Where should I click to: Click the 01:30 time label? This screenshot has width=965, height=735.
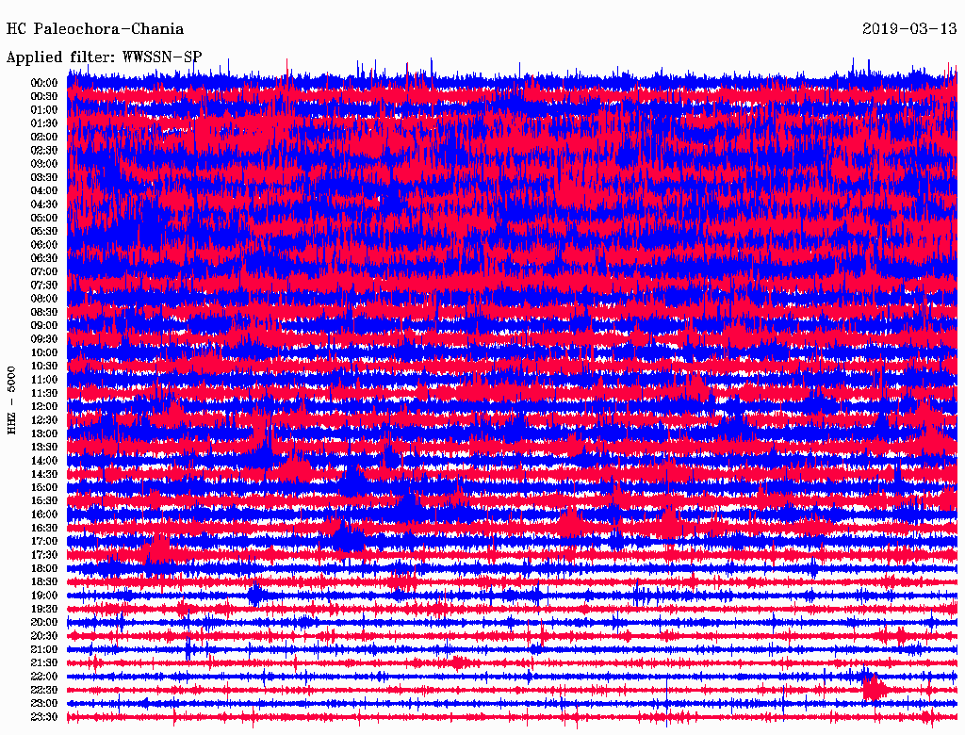tap(44, 123)
